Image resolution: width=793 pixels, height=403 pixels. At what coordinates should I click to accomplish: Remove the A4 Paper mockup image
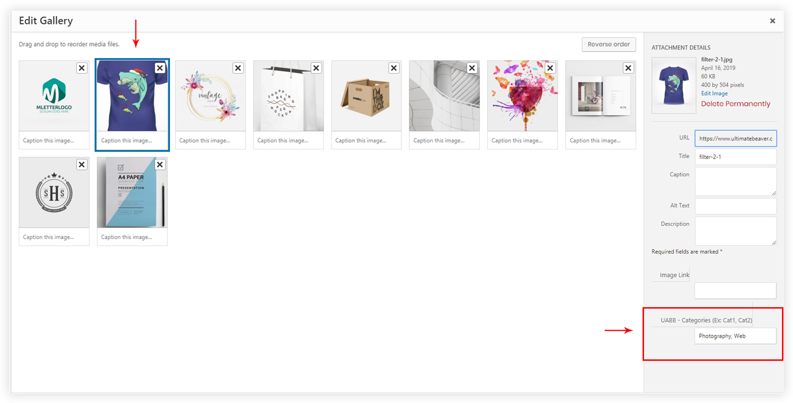pos(160,165)
